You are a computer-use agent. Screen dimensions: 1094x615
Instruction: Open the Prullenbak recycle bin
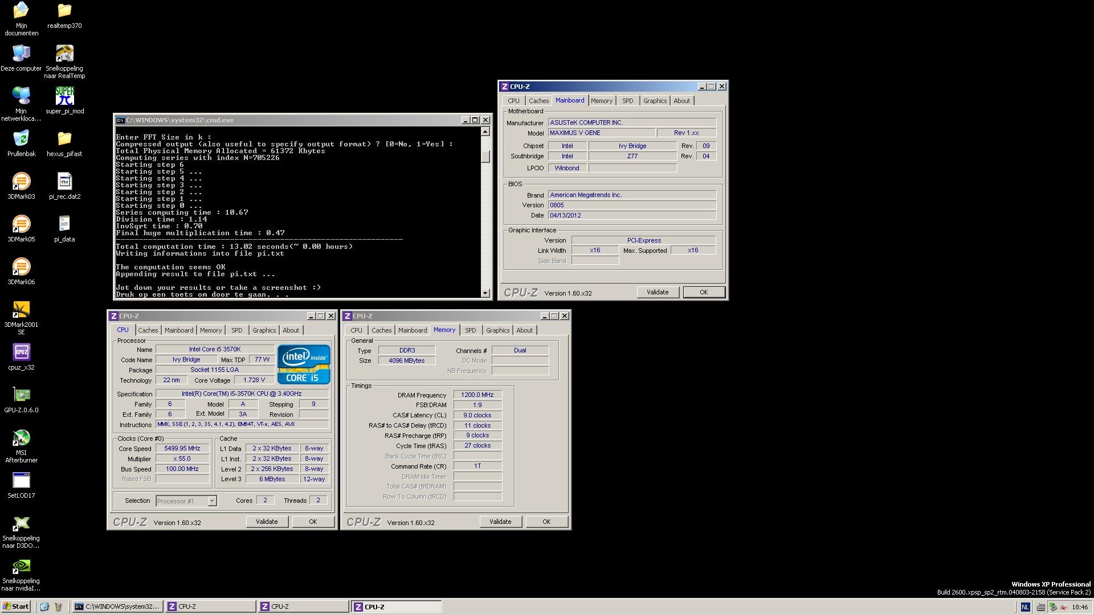(21, 139)
